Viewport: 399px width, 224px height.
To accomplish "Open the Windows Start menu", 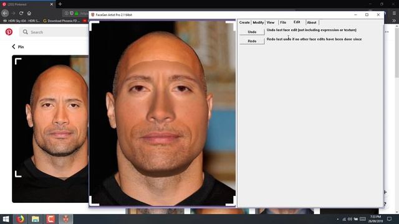I will [6, 219].
